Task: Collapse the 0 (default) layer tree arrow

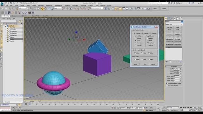Action: coord(4,26)
